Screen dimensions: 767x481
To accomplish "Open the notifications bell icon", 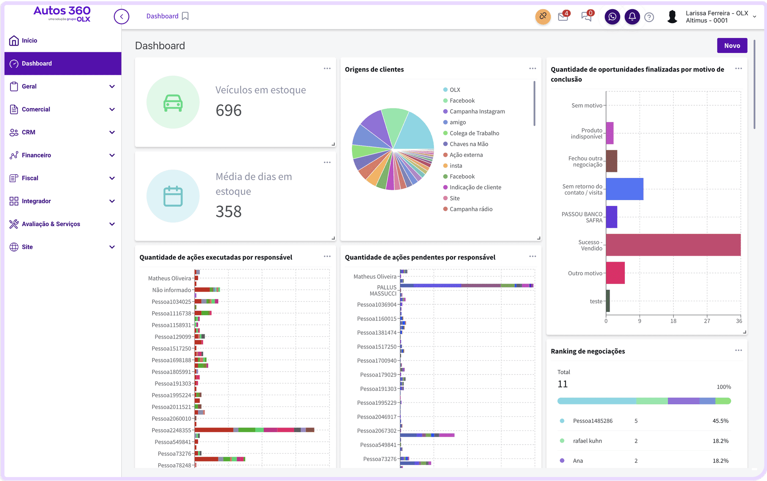I will tap(632, 17).
